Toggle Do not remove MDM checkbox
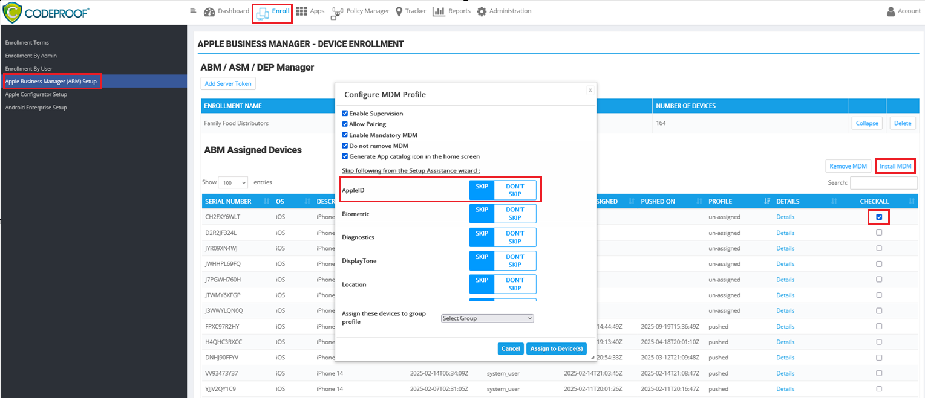Viewport: 925px width, 398px height. click(345, 146)
